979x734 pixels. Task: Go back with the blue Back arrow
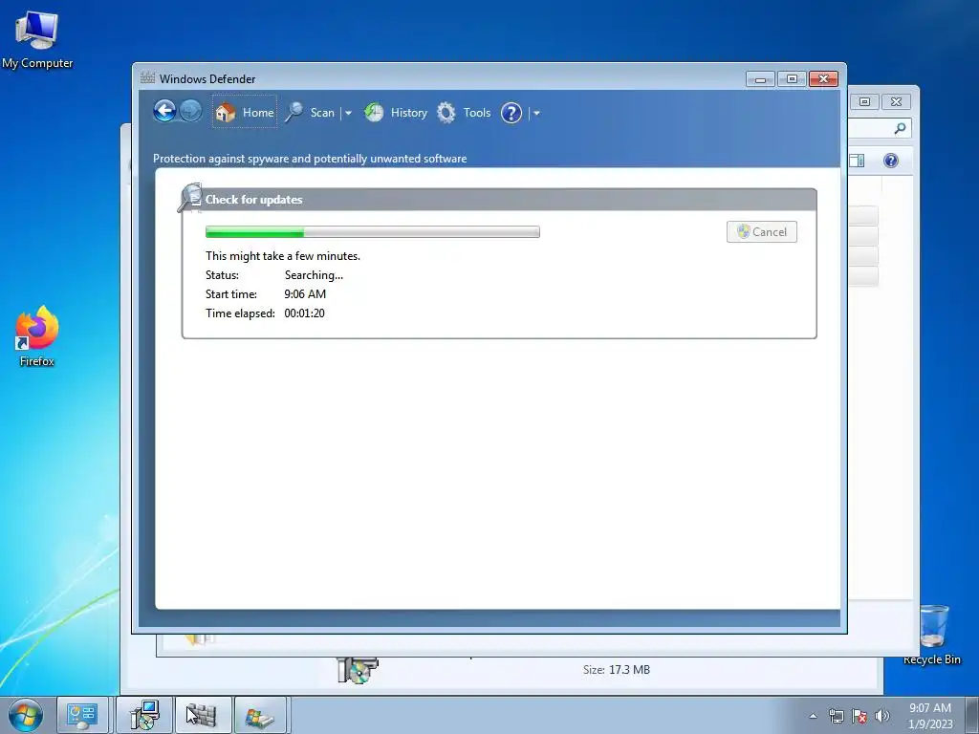pyautogui.click(x=164, y=112)
